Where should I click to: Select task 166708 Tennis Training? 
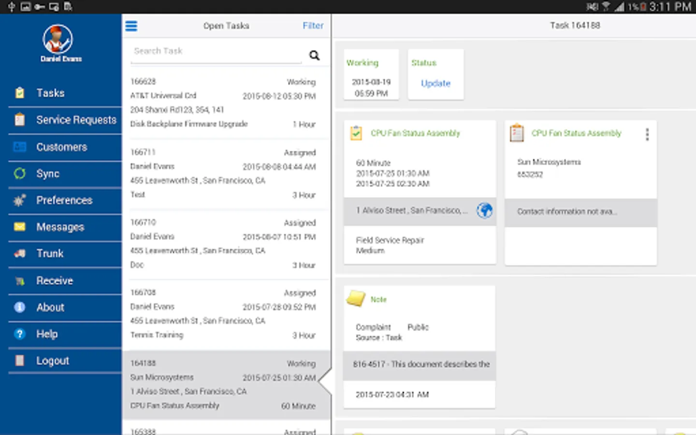[x=226, y=314]
